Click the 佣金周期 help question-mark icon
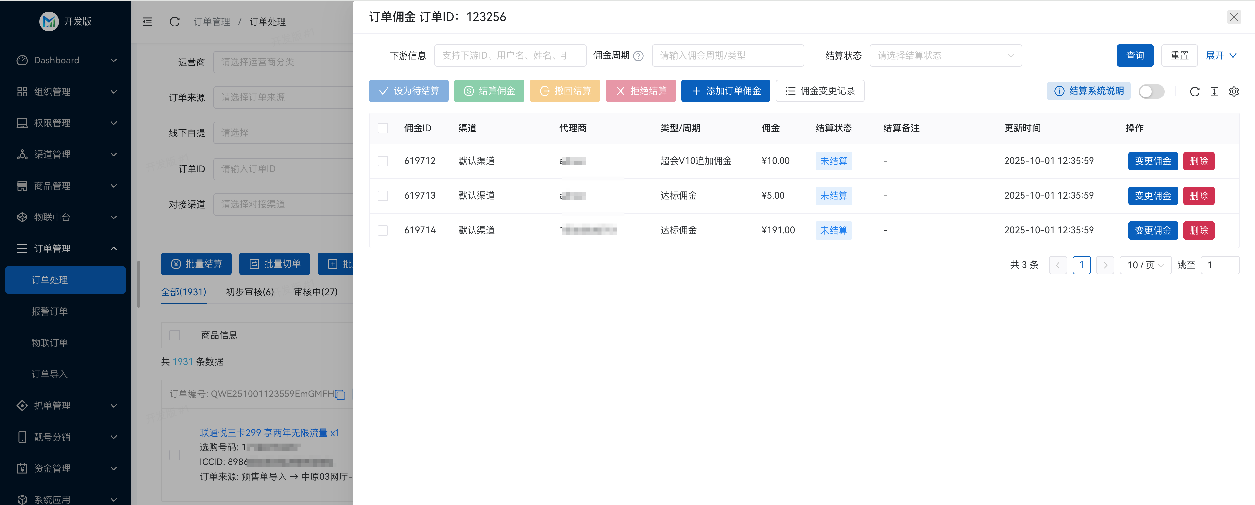 coord(638,56)
